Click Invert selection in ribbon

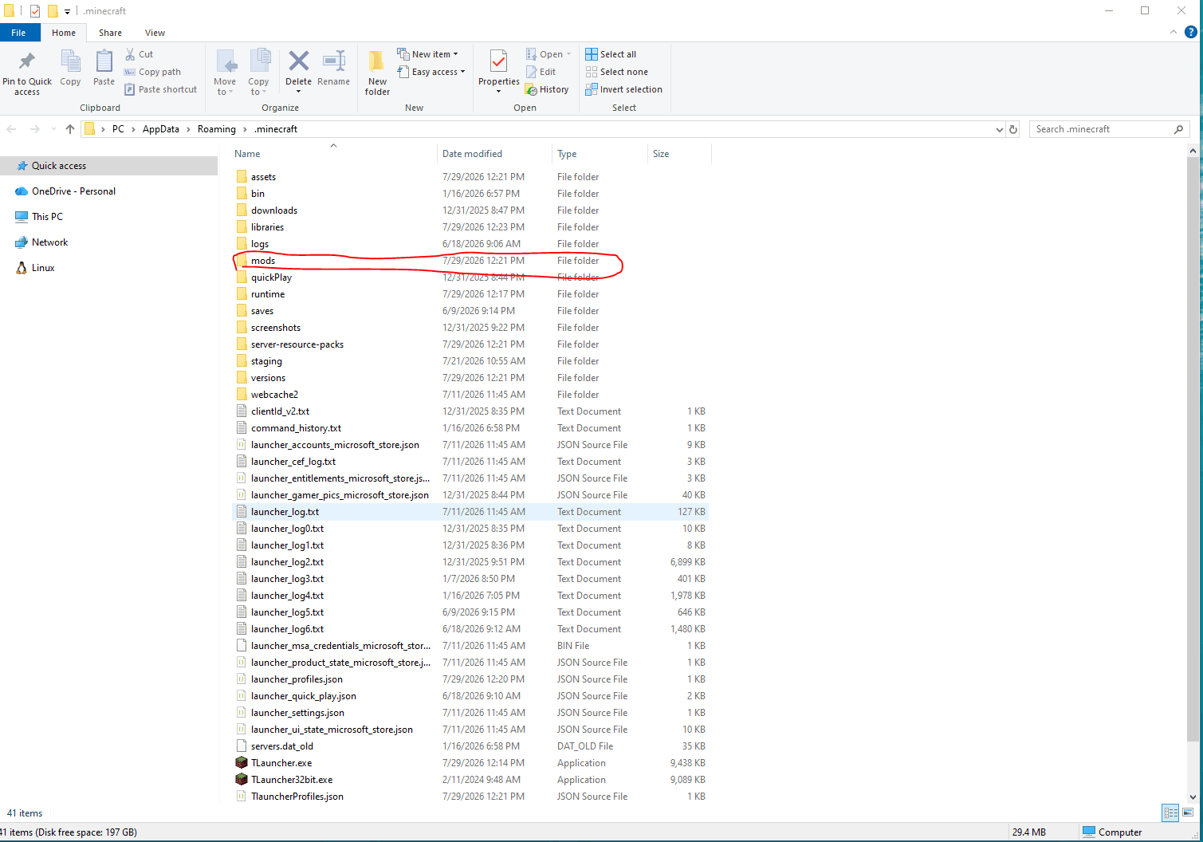click(x=623, y=89)
